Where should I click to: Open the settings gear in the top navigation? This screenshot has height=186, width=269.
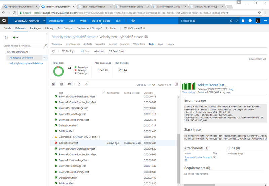(x=133, y=21)
